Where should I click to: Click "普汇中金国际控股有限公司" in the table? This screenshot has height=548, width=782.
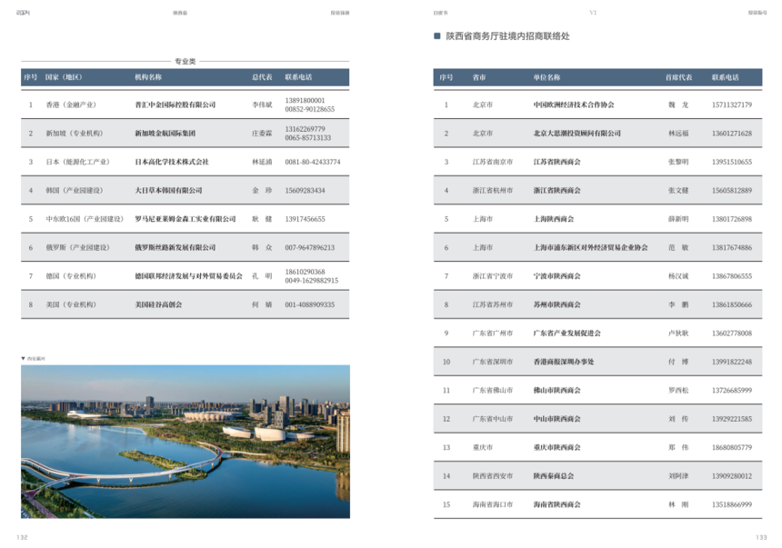point(175,105)
